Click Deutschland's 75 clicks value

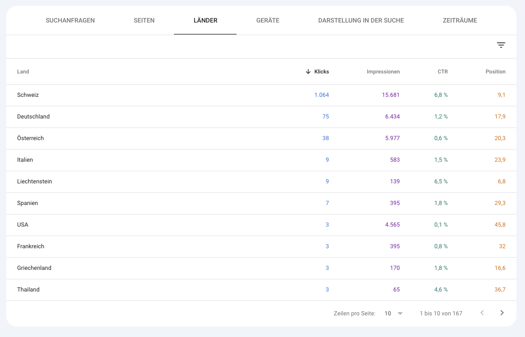pos(325,117)
